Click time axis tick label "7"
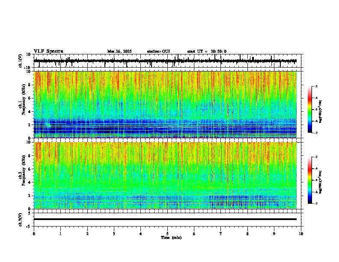 click(x=221, y=234)
